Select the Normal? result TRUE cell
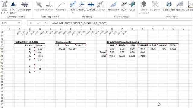This screenshot has width=193, height=108. (163, 49)
